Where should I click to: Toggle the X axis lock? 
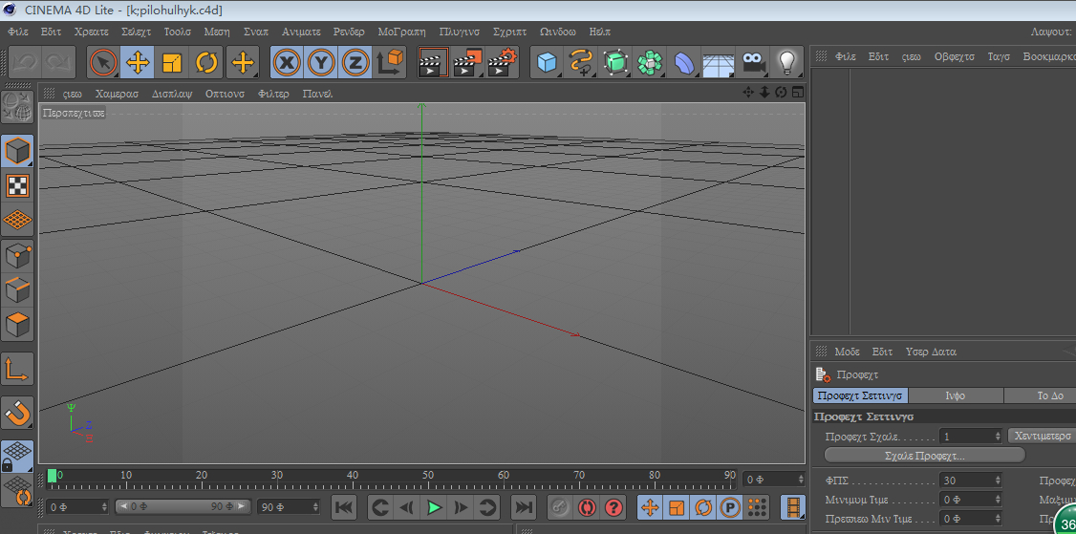coord(287,63)
